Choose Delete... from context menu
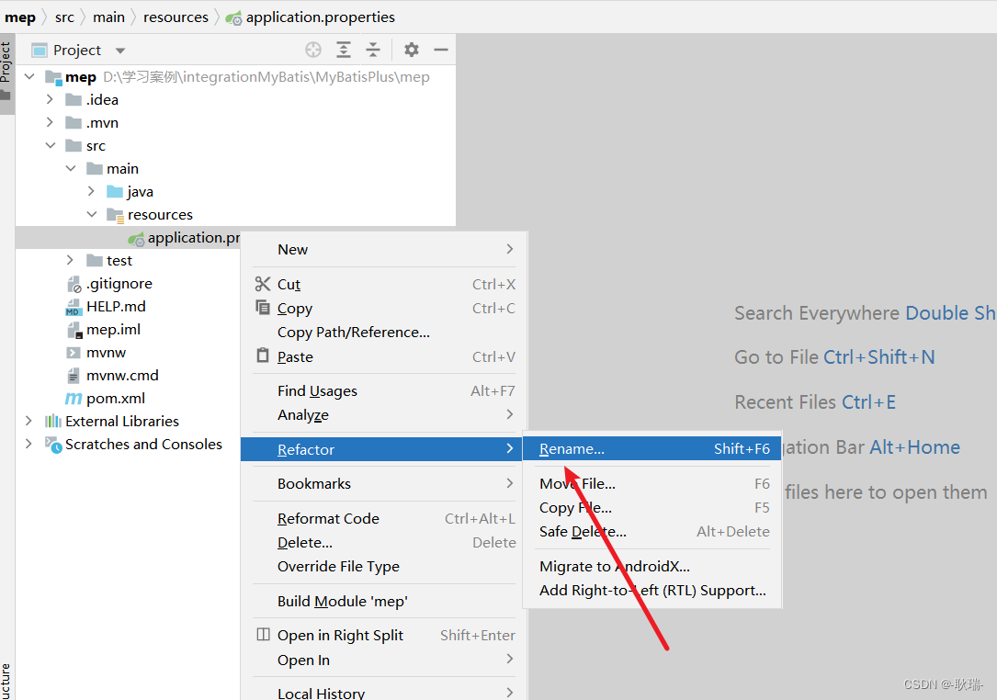 click(384, 542)
